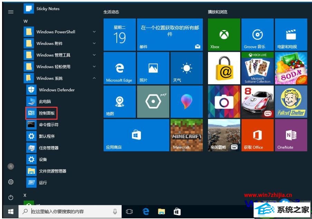
Task: Focus the taskbar search box
Action: 70,211
